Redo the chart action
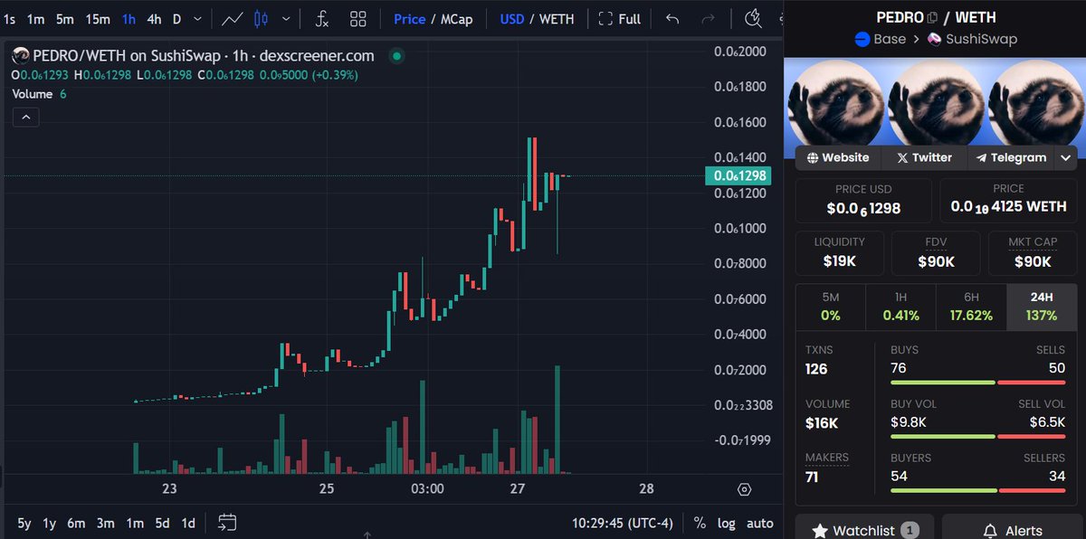This screenshot has height=539, width=1086. point(709,18)
